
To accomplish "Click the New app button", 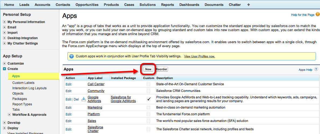I will [x=148, y=69].
